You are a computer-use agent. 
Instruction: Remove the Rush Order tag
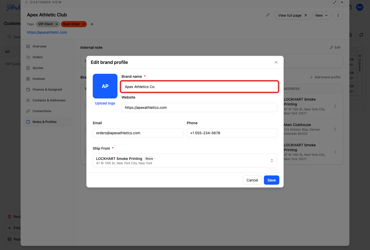pyautogui.click(x=84, y=24)
